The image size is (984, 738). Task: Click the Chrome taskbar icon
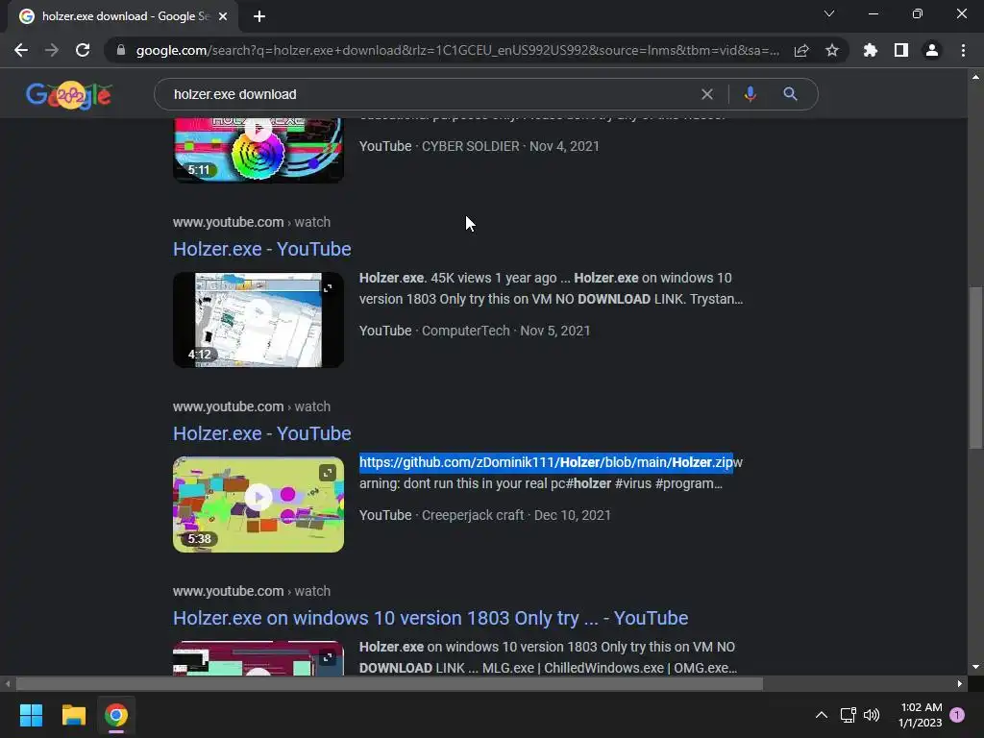116,715
